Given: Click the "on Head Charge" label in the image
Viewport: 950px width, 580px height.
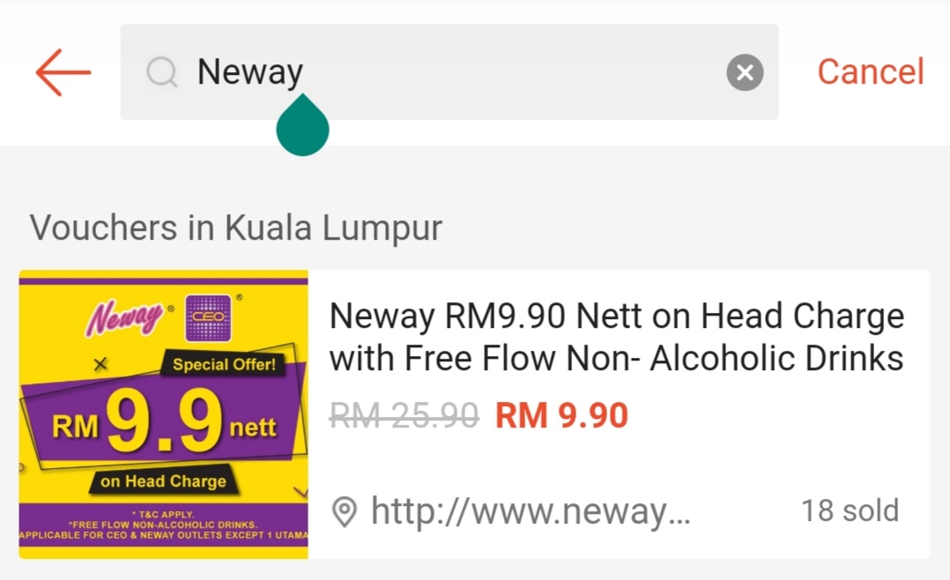Looking at the screenshot, I should pyautogui.click(x=164, y=481).
